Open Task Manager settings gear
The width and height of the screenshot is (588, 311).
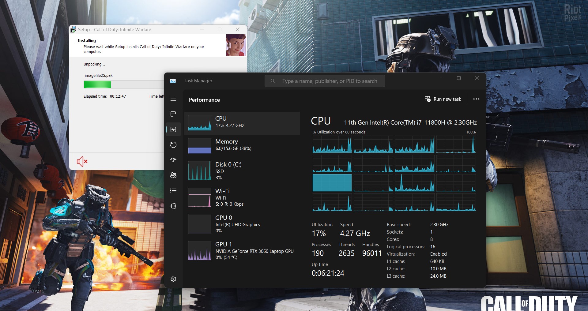coord(173,279)
